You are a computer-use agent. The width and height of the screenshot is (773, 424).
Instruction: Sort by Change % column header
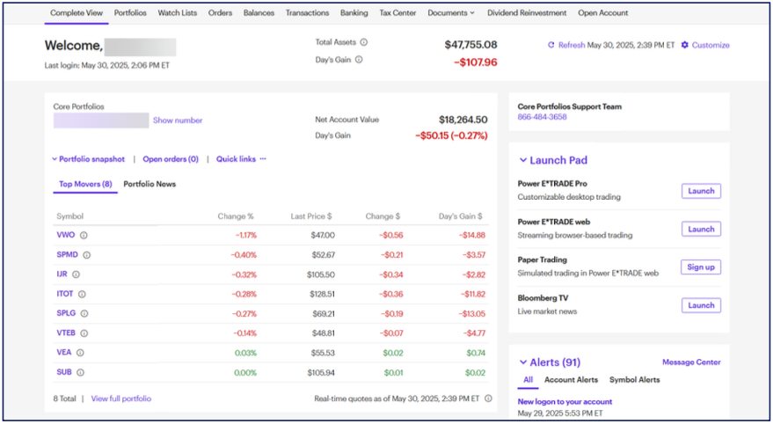pyautogui.click(x=236, y=216)
